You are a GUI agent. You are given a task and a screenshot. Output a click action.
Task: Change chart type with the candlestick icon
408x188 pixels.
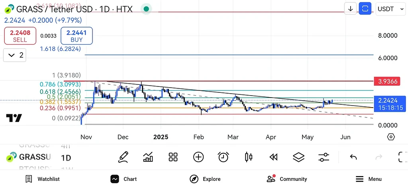[249, 157]
